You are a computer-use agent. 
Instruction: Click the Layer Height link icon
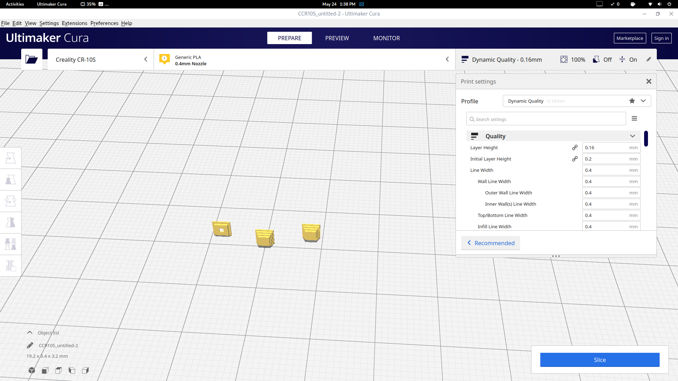(575, 147)
